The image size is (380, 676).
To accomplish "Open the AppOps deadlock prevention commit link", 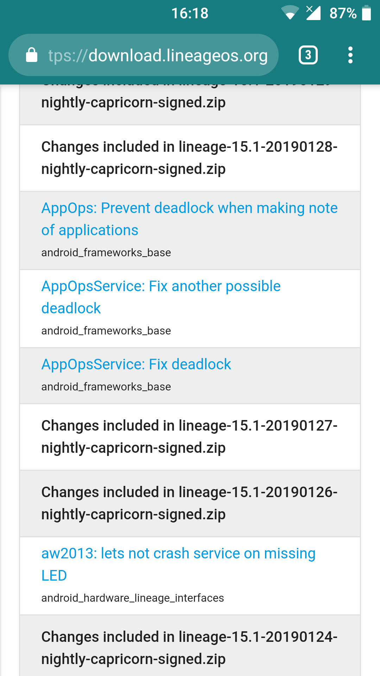I will coord(189,219).
